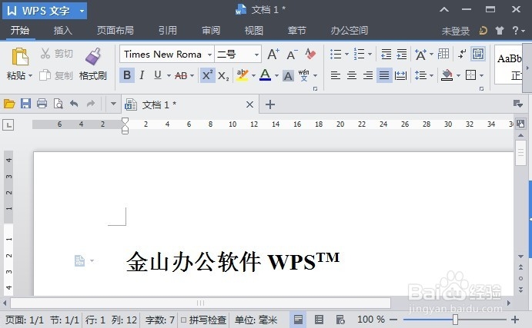Apply strikethrough AB formatting

181,75
